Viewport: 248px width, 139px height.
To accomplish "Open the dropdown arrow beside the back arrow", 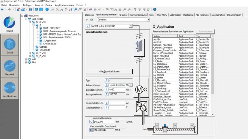I will coord(6,9).
